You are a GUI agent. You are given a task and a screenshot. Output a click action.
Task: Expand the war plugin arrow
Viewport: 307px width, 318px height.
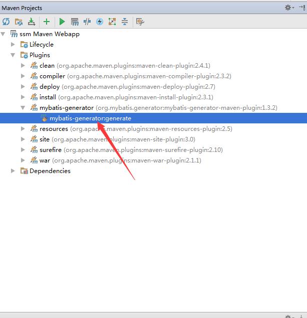(23, 160)
